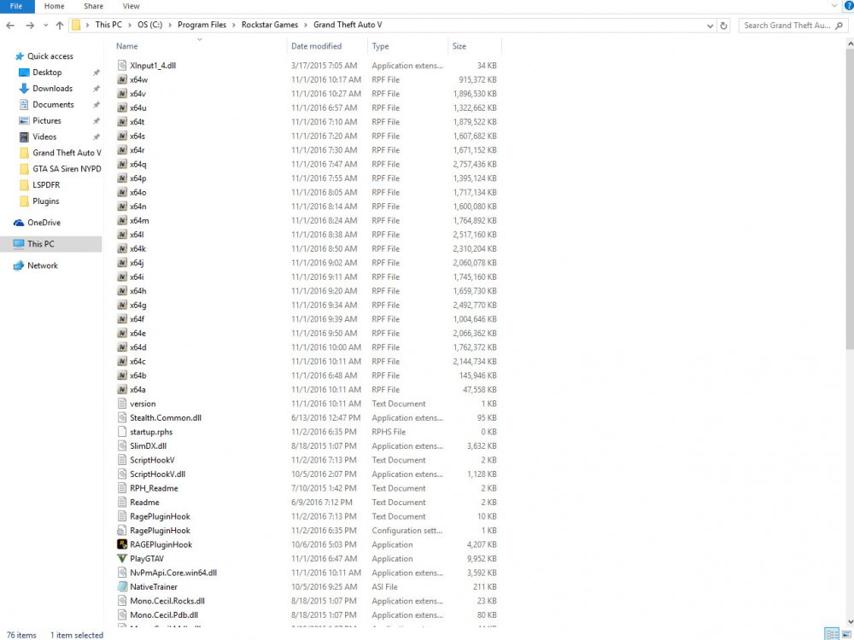Screen dimensions: 854x640
Task: Switch to the View ribbon tab
Action: (131, 6)
